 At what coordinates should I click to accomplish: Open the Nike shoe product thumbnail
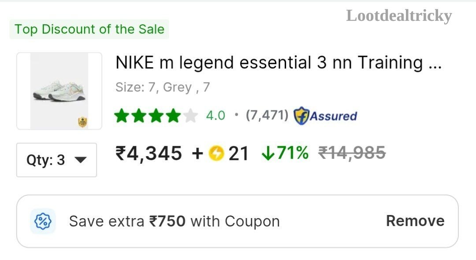click(x=59, y=91)
